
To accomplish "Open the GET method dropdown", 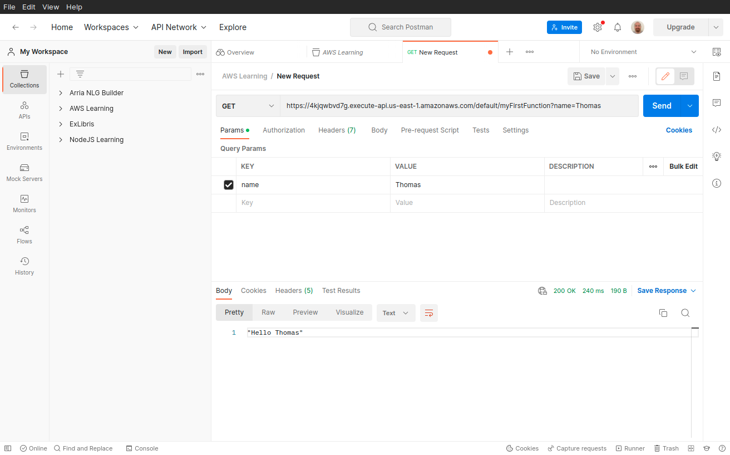I will (248, 106).
